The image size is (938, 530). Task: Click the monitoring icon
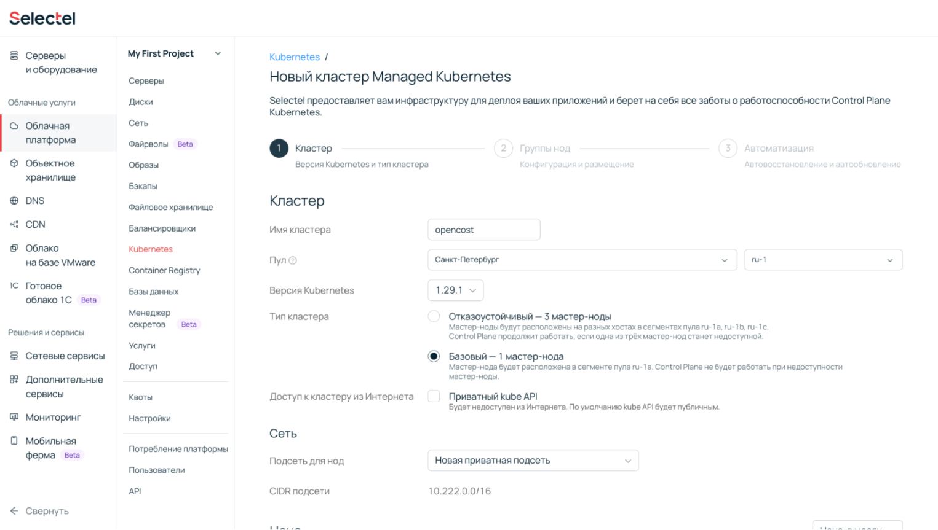(x=14, y=417)
